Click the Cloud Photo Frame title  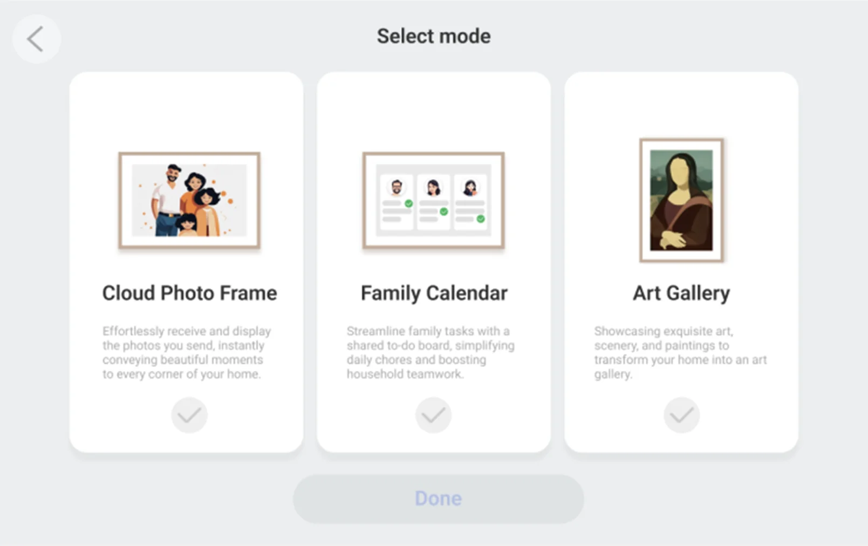click(x=189, y=293)
